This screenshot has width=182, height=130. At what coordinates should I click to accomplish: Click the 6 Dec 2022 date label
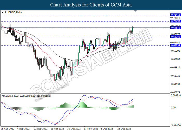pyautogui.click(x=107, y=129)
